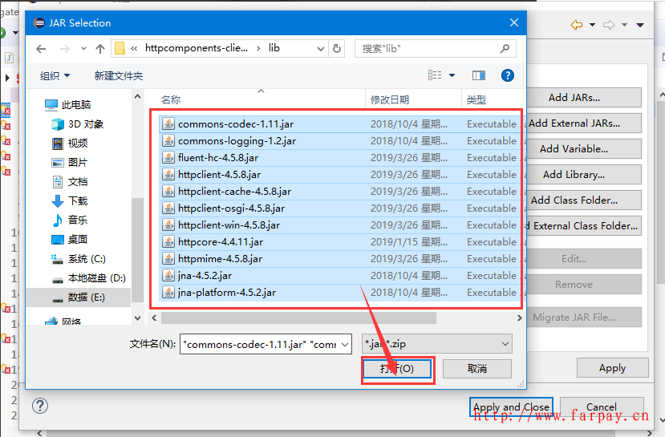Select the jna-platform-4.5.2.jar file
This screenshot has height=437, width=665.
point(227,293)
